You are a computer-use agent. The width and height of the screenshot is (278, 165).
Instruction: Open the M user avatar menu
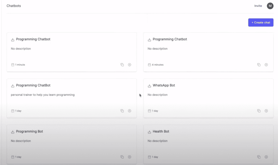point(270,6)
